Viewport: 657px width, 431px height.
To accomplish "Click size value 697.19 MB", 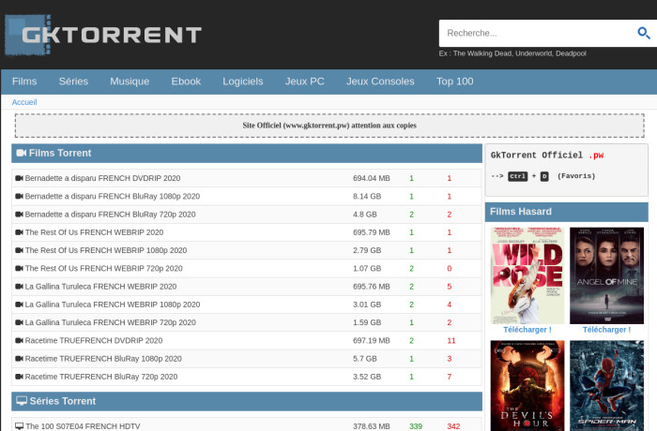I will click(372, 341).
